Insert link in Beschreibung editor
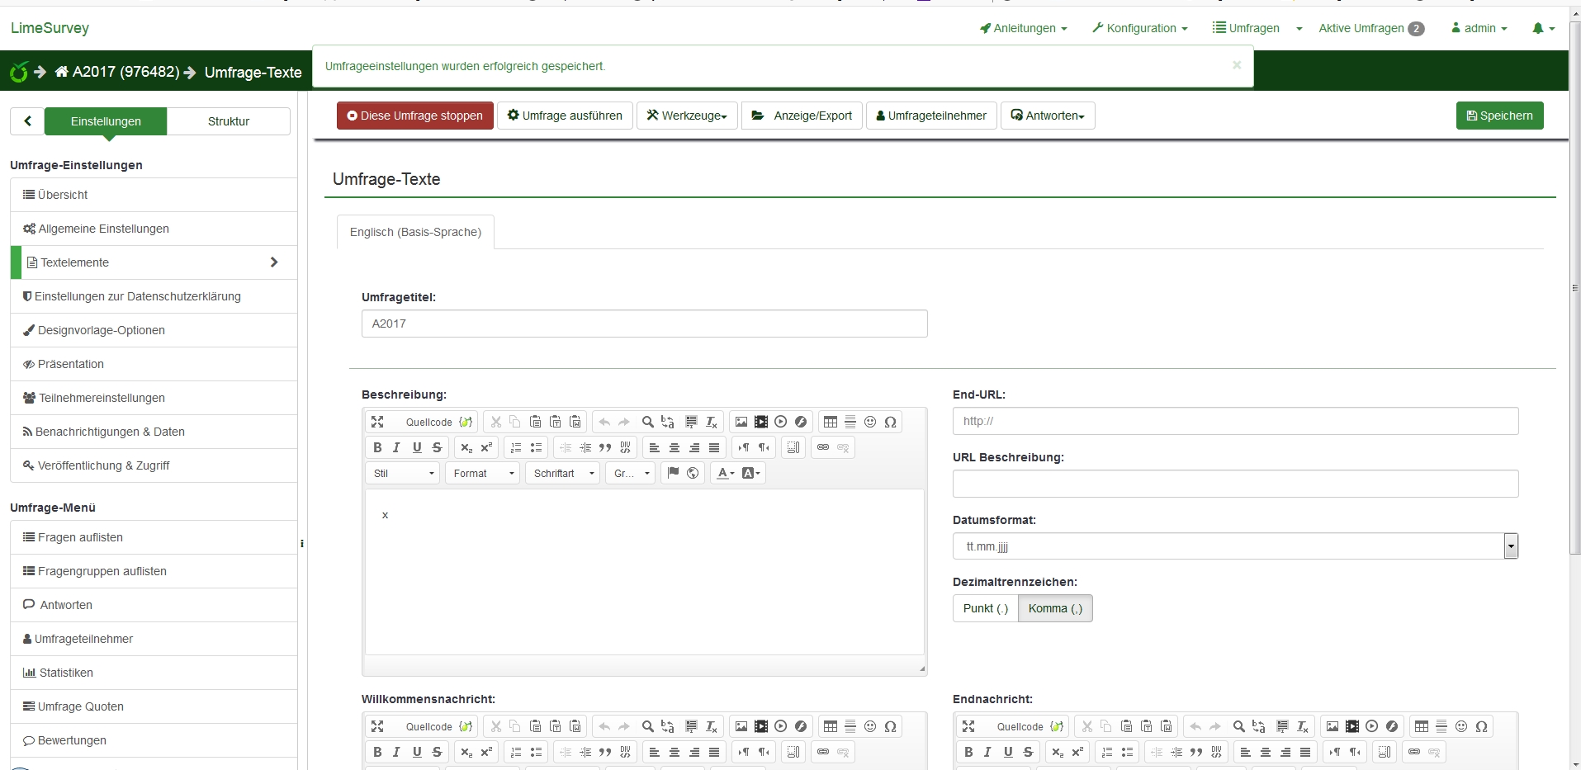Image resolution: width=1581 pixels, height=770 pixels. pos(823,447)
